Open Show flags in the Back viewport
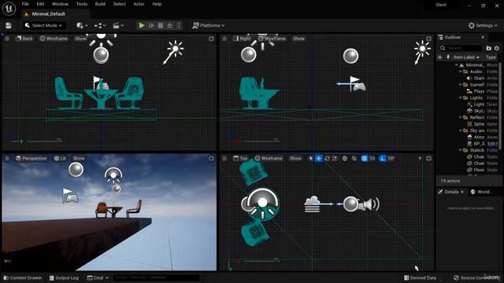Viewport: 504px width, 283px height. (80, 39)
